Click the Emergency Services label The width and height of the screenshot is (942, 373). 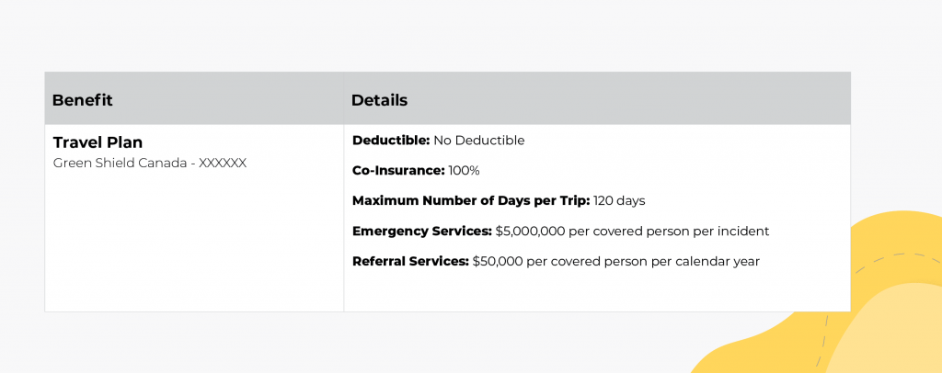421,231
